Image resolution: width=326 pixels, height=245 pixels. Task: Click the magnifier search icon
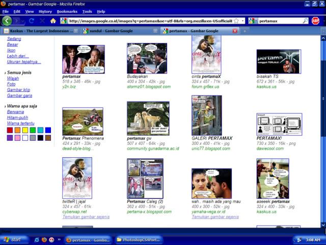pos(305,21)
